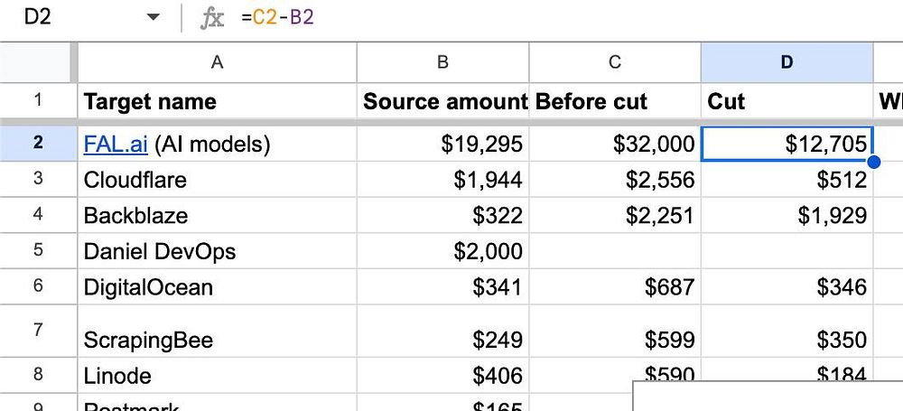Select row 5 header
Image resolution: width=903 pixels, height=411 pixels.
pos(37,250)
